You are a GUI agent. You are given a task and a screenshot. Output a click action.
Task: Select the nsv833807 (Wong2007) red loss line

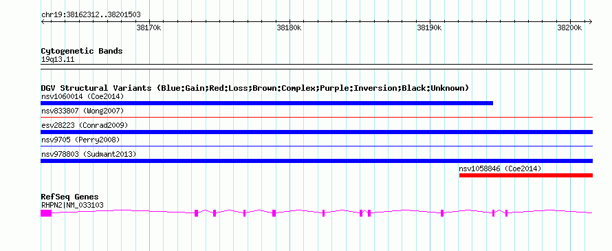click(316, 117)
